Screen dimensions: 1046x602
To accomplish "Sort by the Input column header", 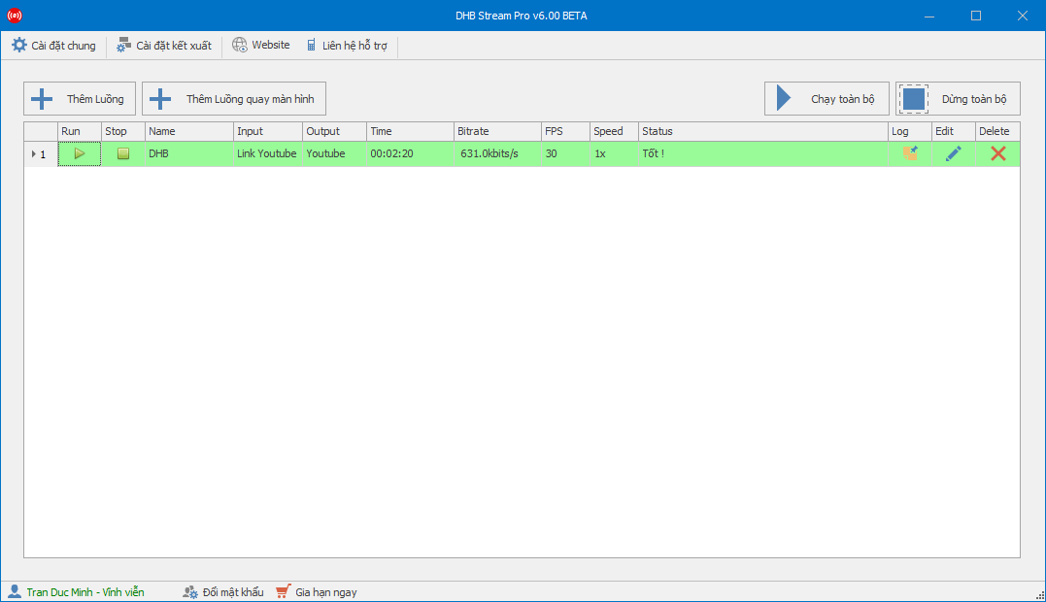I will point(268,131).
